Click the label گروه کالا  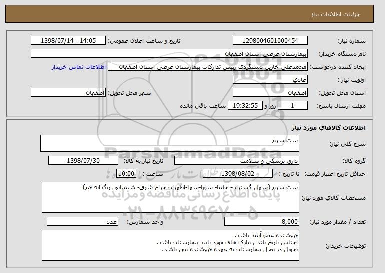click(x=354, y=161)
